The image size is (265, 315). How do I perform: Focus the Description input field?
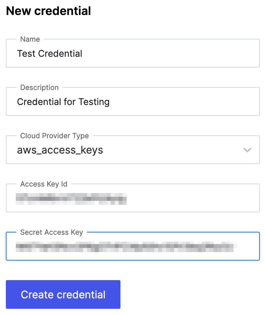pos(132,102)
